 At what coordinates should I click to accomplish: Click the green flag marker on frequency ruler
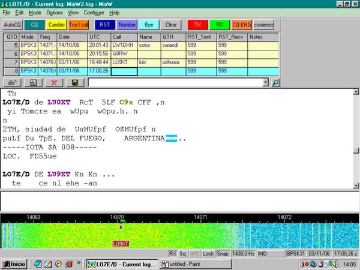(x=122, y=221)
